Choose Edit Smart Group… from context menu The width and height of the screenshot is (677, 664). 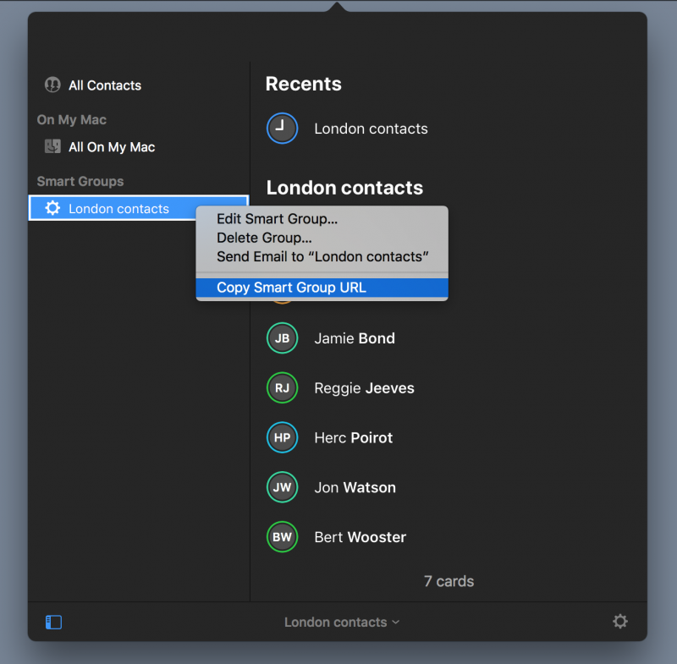click(x=322, y=219)
